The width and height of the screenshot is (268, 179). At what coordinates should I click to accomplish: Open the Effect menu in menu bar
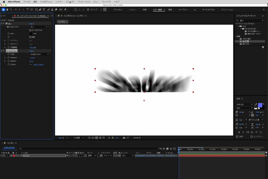pos(70,2)
